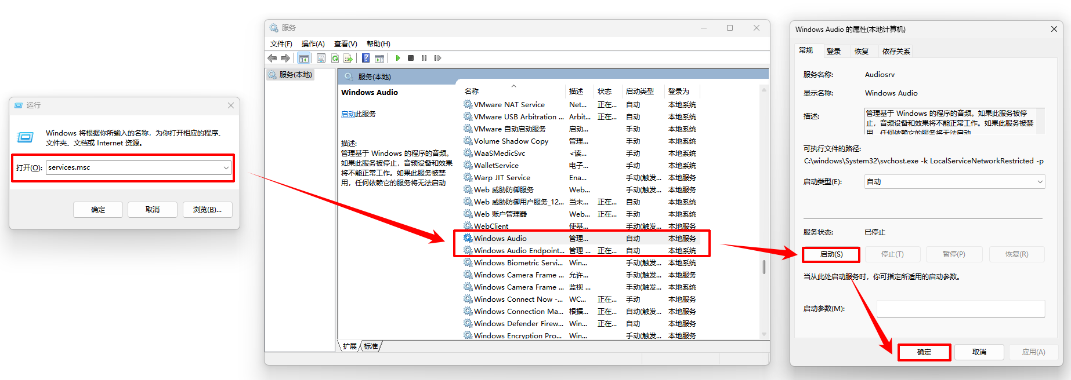Click the 启动 link for this service
Image resolution: width=1071 pixels, height=380 pixels.
coord(348,114)
